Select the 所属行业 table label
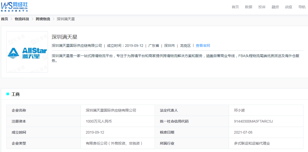 (x=167, y=143)
